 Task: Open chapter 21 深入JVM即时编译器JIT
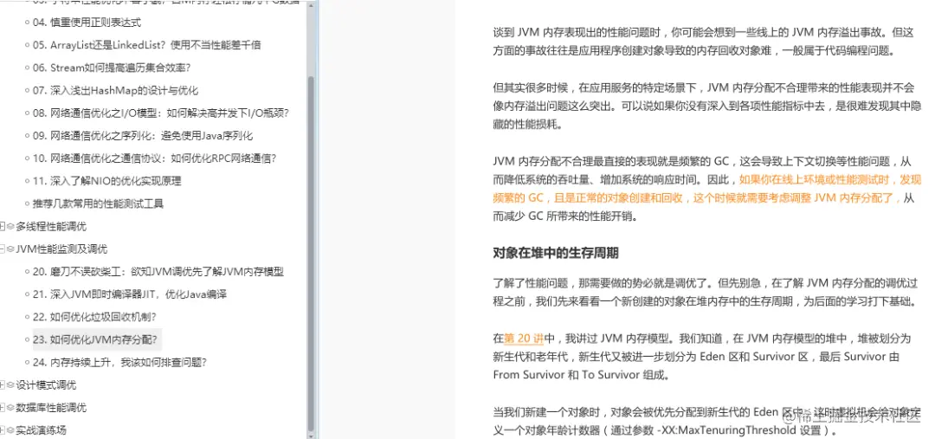click(130, 294)
